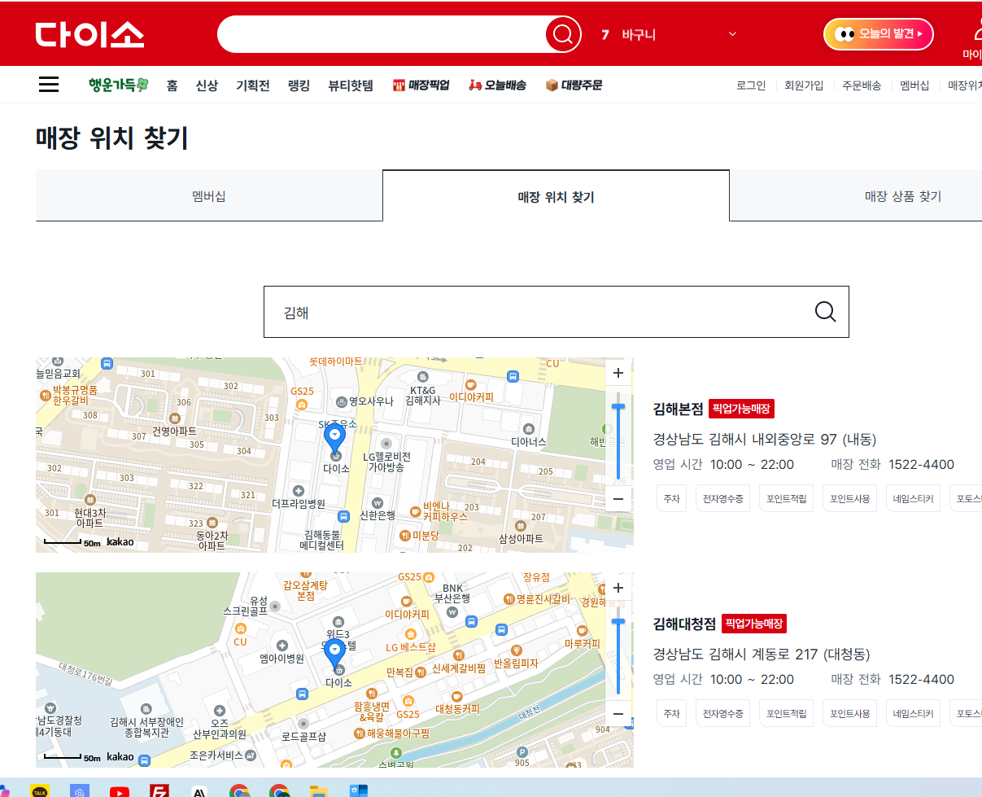Open YouTube from the taskbar
The width and height of the screenshot is (982, 797).
coord(119,791)
